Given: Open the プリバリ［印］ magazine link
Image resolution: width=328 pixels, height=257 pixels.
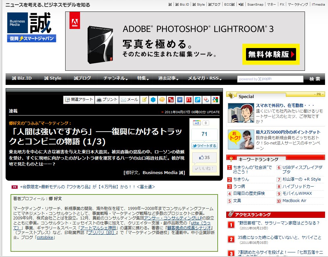Looking at the screenshot, I should coord(102,233).
